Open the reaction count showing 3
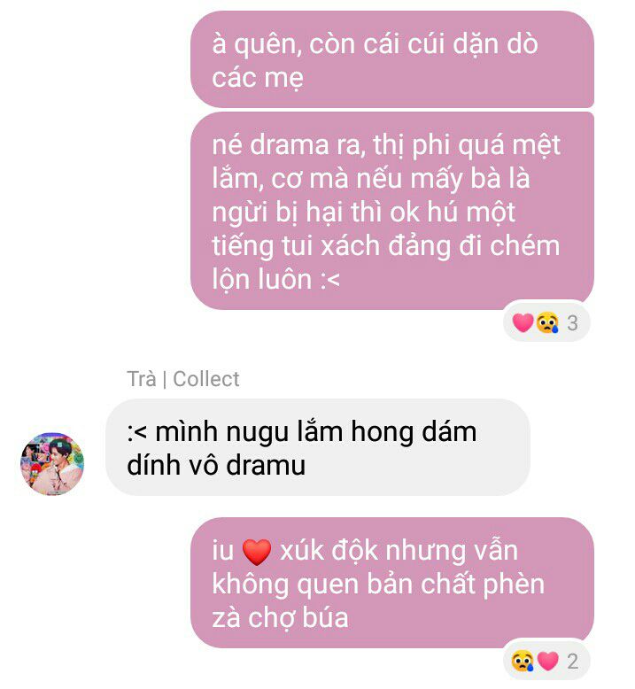Viewport: 635px width, 689px height. pos(572,323)
